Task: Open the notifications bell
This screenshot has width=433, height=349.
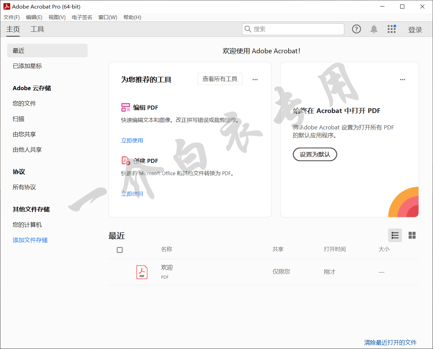Action: click(374, 29)
